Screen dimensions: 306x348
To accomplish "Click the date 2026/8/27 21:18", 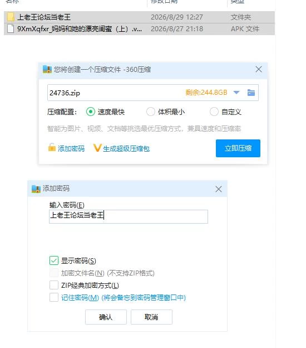I will click(x=177, y=29).
